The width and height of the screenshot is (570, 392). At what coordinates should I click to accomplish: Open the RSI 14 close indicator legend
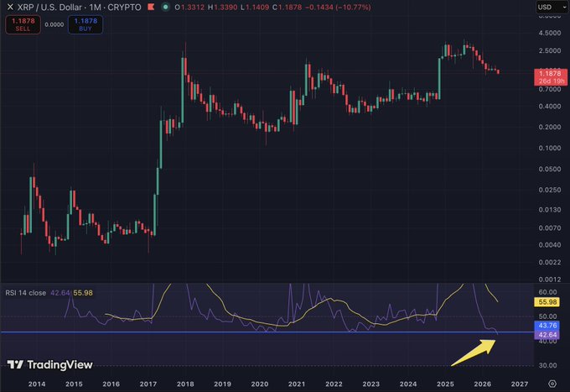coord(25,293)
